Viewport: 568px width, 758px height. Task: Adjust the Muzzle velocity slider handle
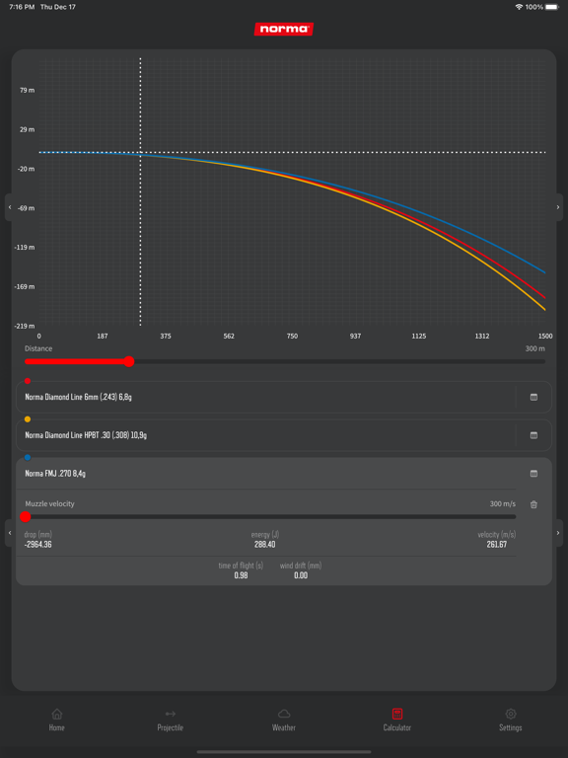(x=26, y=517)
